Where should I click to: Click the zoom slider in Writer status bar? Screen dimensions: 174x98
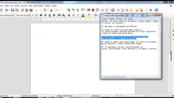tap(161, 96)
